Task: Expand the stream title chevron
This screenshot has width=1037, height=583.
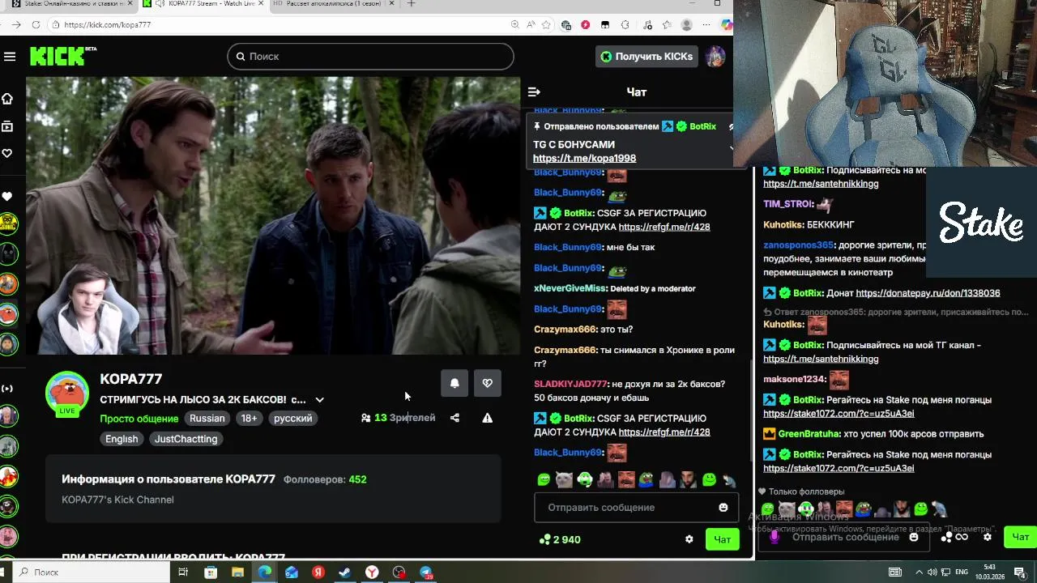Action: (x=319, y=400)
